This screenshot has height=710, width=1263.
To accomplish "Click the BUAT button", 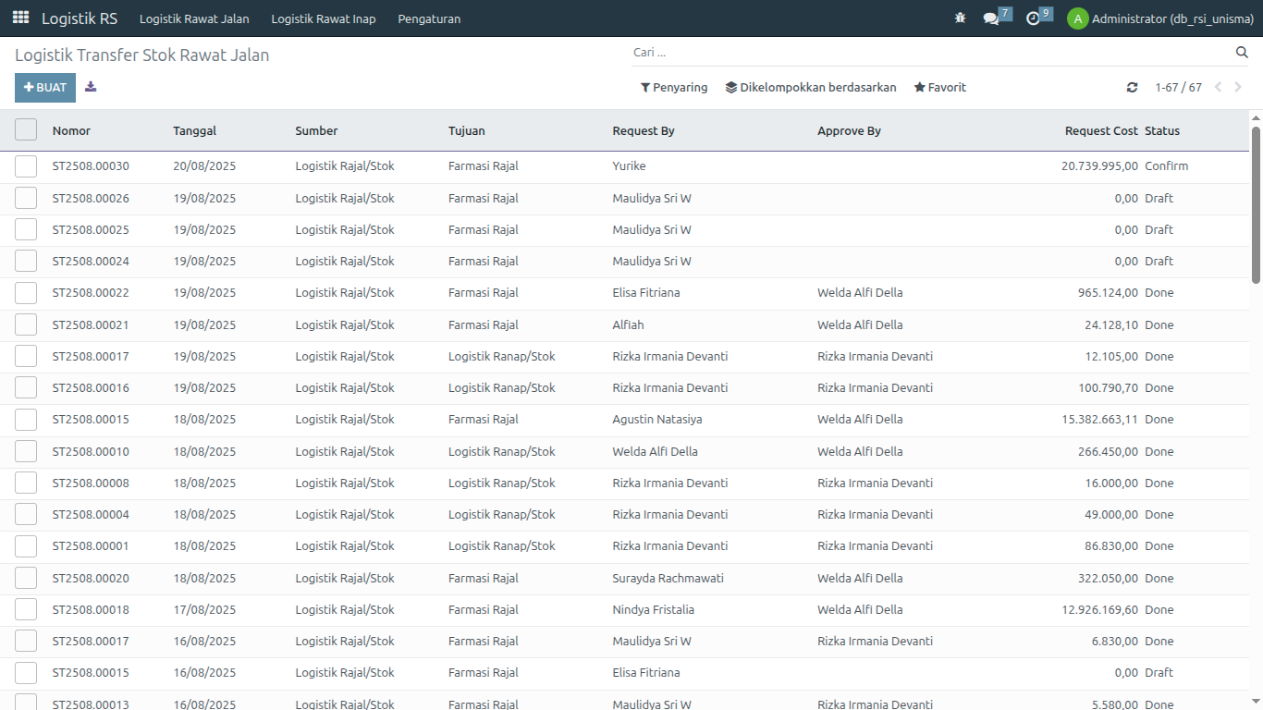I will click(x=45, y=88).
